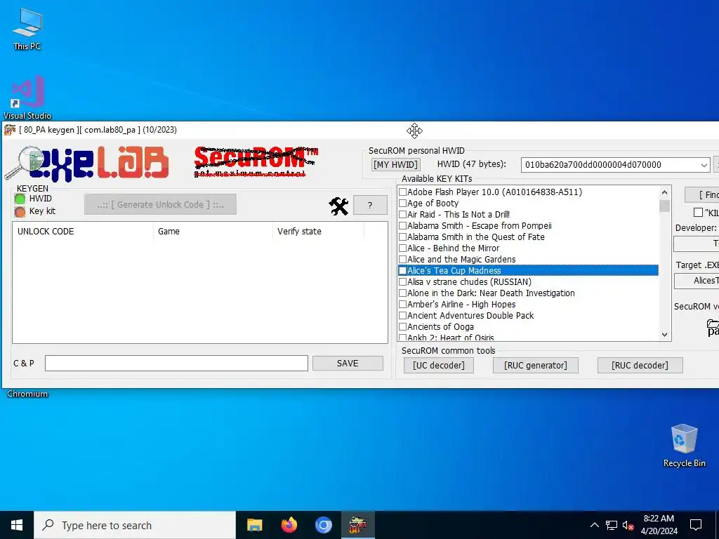Open network status tray icon
Viewport: 719px width, 539px height.
tap(612, 525)
